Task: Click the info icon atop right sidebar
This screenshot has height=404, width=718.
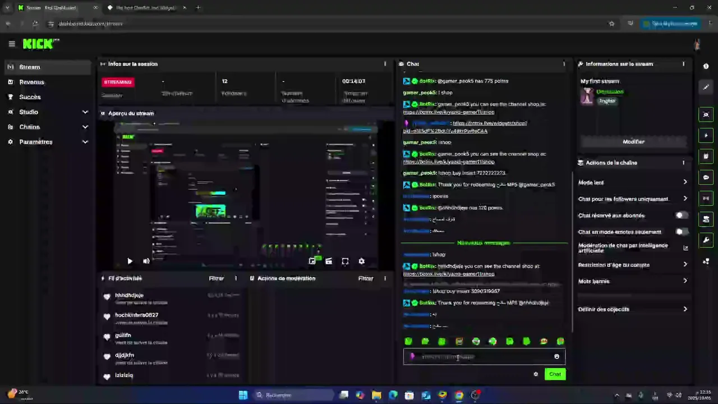Action: (706, 66)
